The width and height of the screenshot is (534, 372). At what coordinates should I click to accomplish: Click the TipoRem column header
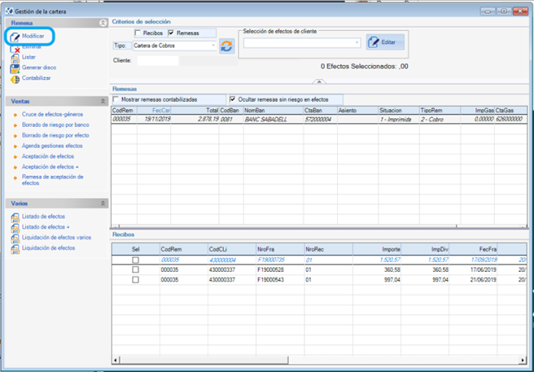point(440,111)
